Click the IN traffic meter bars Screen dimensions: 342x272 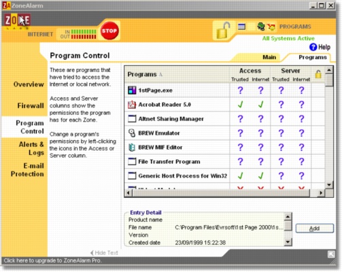[x=84, y=32]
